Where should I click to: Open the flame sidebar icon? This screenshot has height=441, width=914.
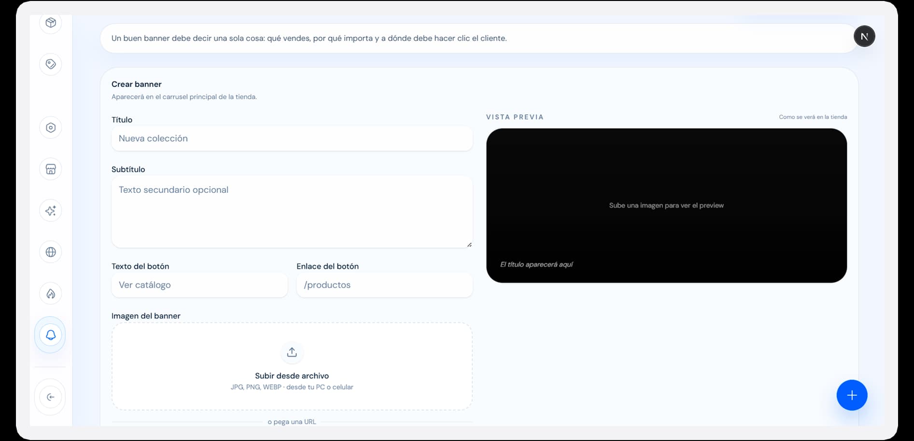[51, 294]
